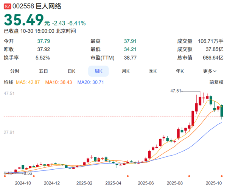
Task: Click the orange event dot above 2025-10
Action: coord(222,176)
